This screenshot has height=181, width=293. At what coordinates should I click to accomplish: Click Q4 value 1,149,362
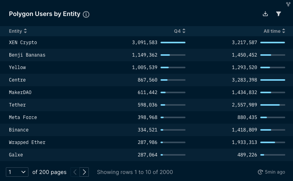point(145,55)
